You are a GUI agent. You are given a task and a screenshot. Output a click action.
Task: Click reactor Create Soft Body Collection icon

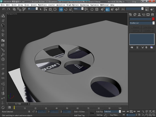(3, 25)
